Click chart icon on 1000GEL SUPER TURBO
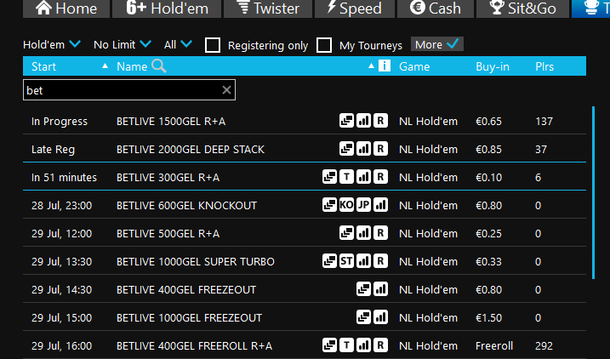 pyautogui.click(x=363, y=261)
